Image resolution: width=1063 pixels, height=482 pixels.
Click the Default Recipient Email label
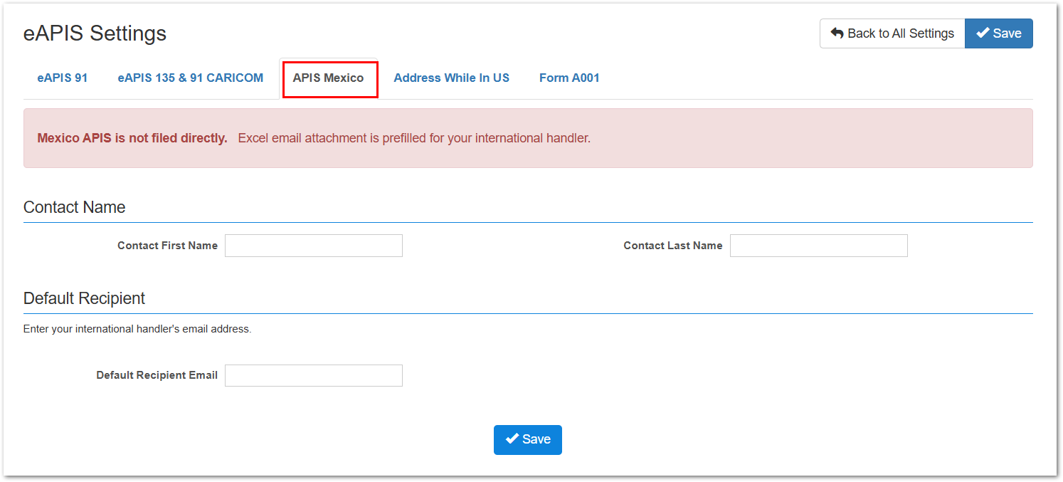pyautogui.click(x=157, y=375)
